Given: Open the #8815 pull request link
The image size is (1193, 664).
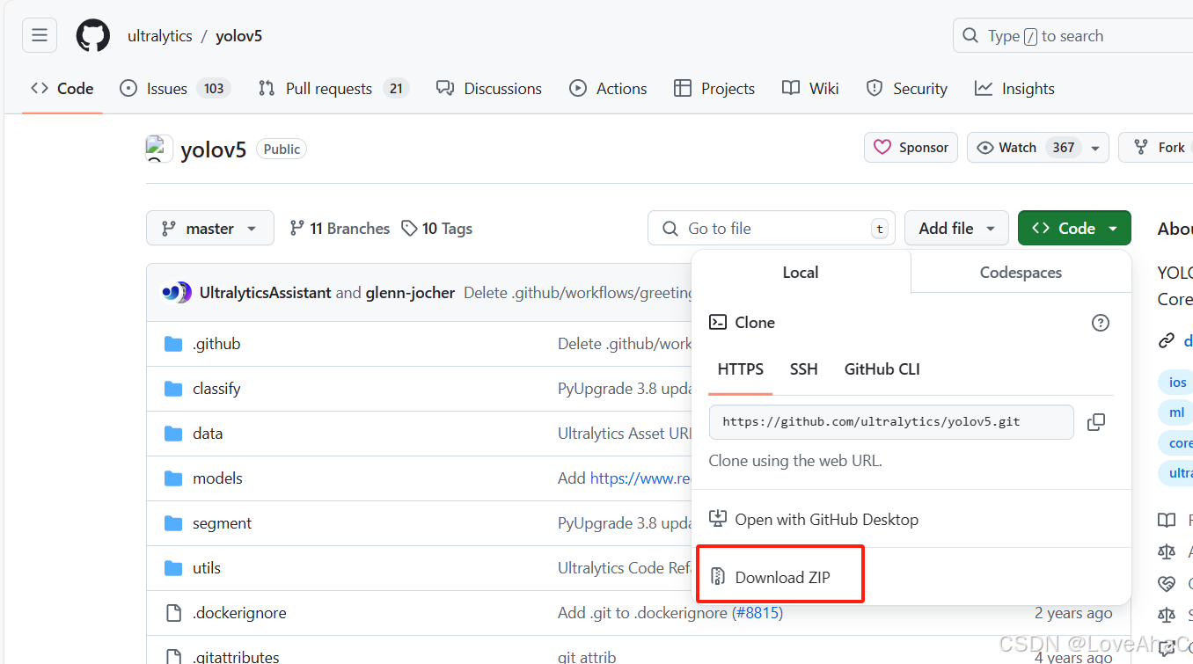Looking at the screenshot, I should click(x=758, y=613).
